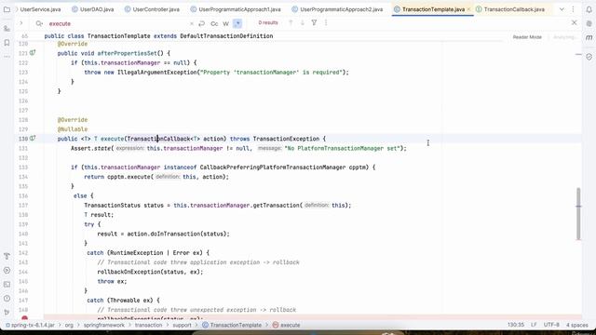Click the springframework breadcrumb
The width and height of the screenshot is (596, 335).
coord(103,325)
